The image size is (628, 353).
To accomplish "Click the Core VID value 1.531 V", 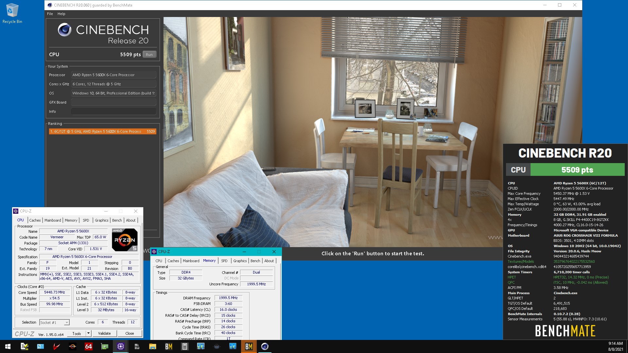I will pos(96,249).
